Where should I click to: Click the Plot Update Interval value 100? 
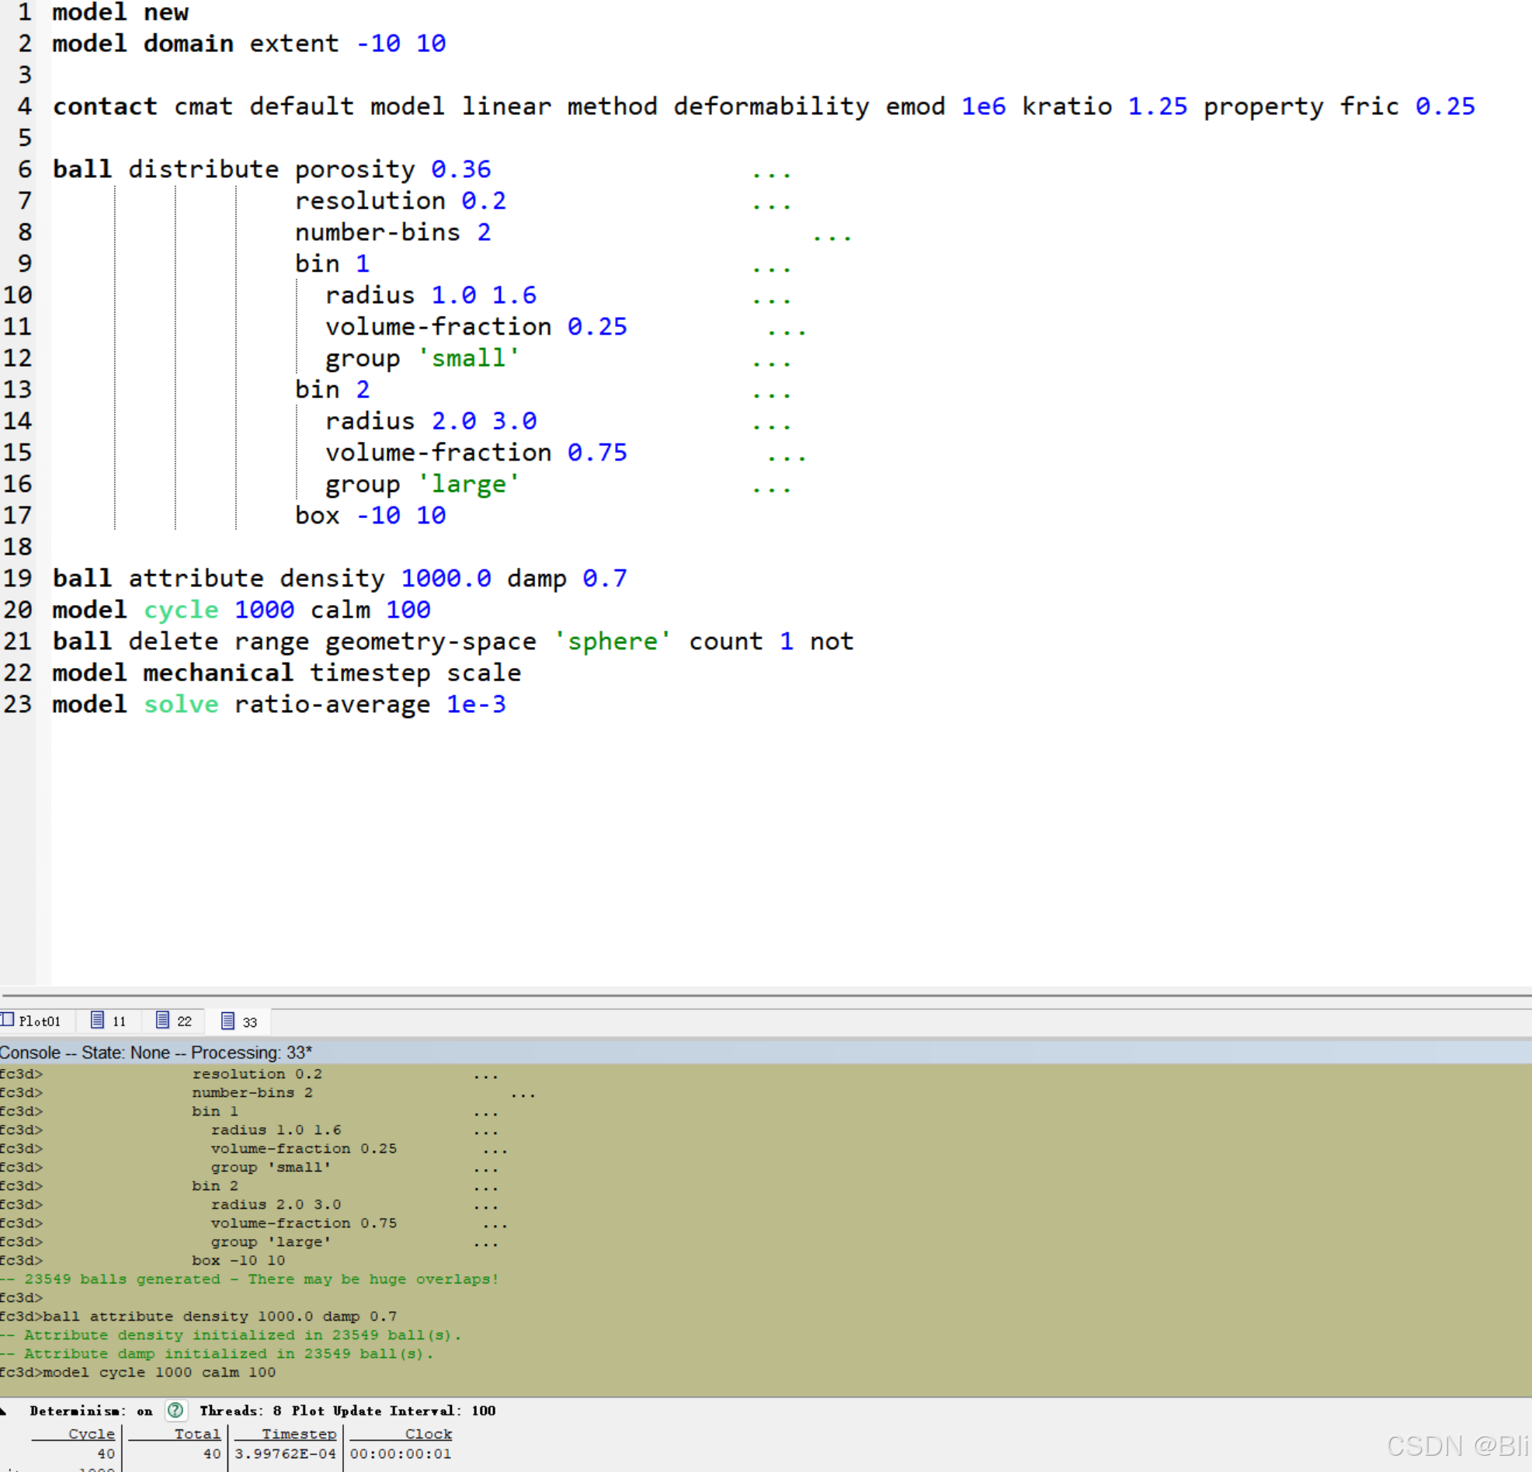coord(483,1411)
